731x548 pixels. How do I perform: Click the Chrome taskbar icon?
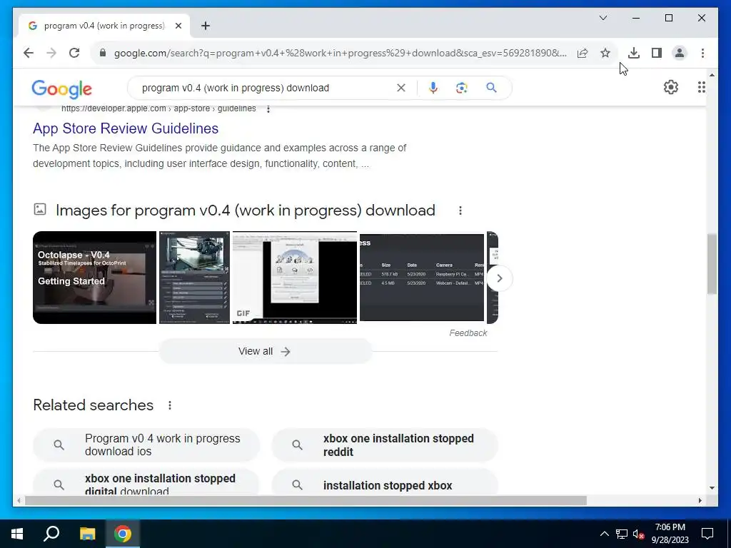[123, 534]
